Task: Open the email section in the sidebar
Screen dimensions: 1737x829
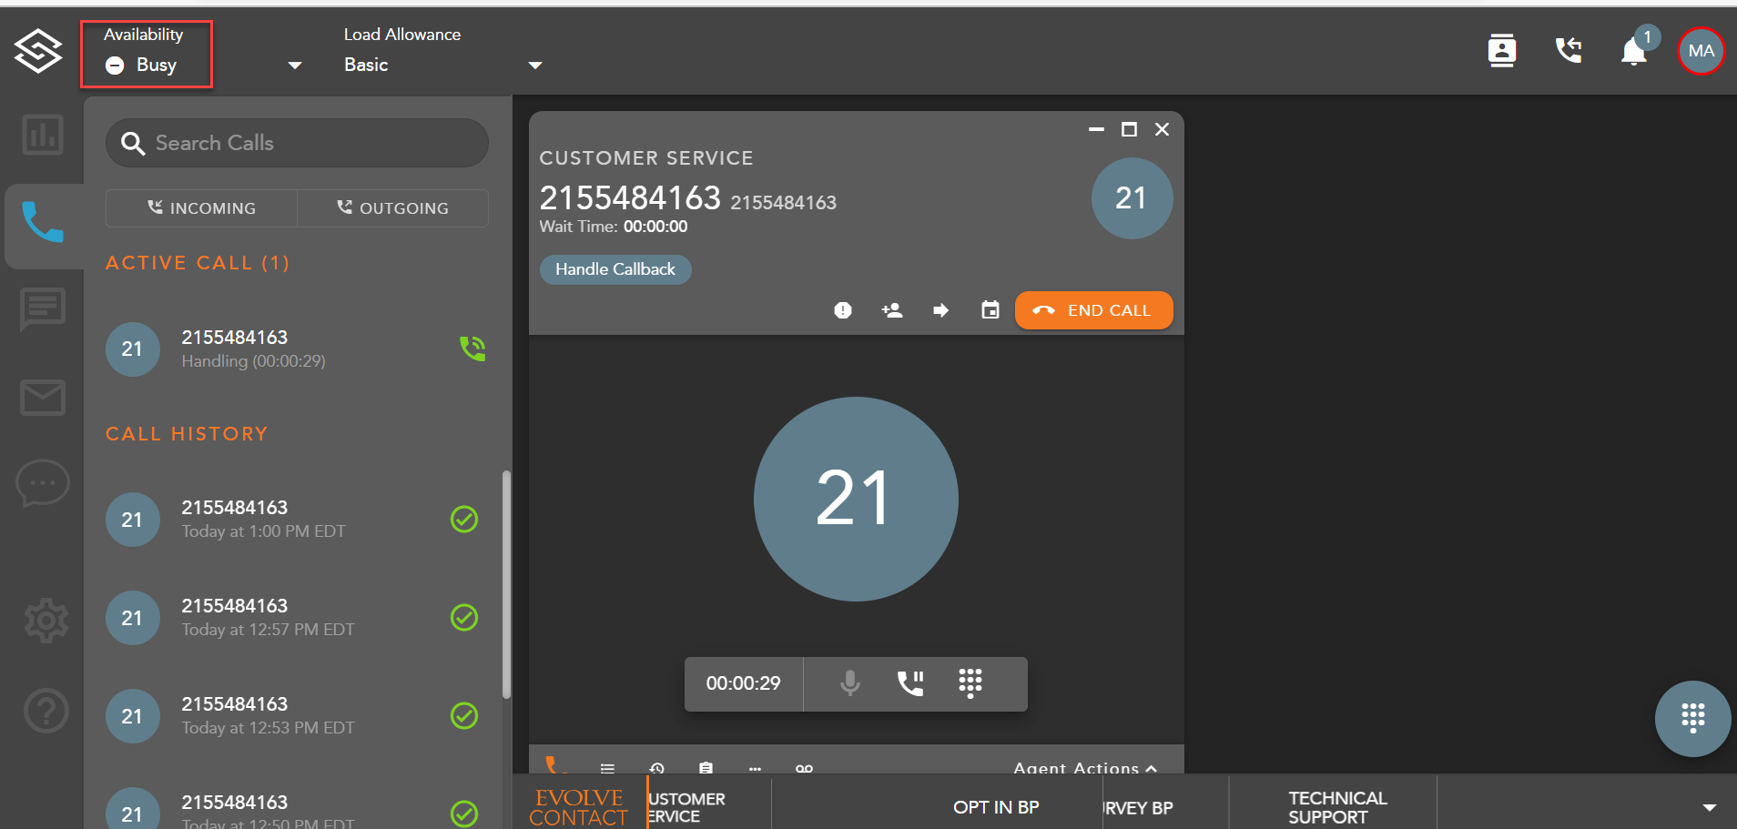Action: 43,398
